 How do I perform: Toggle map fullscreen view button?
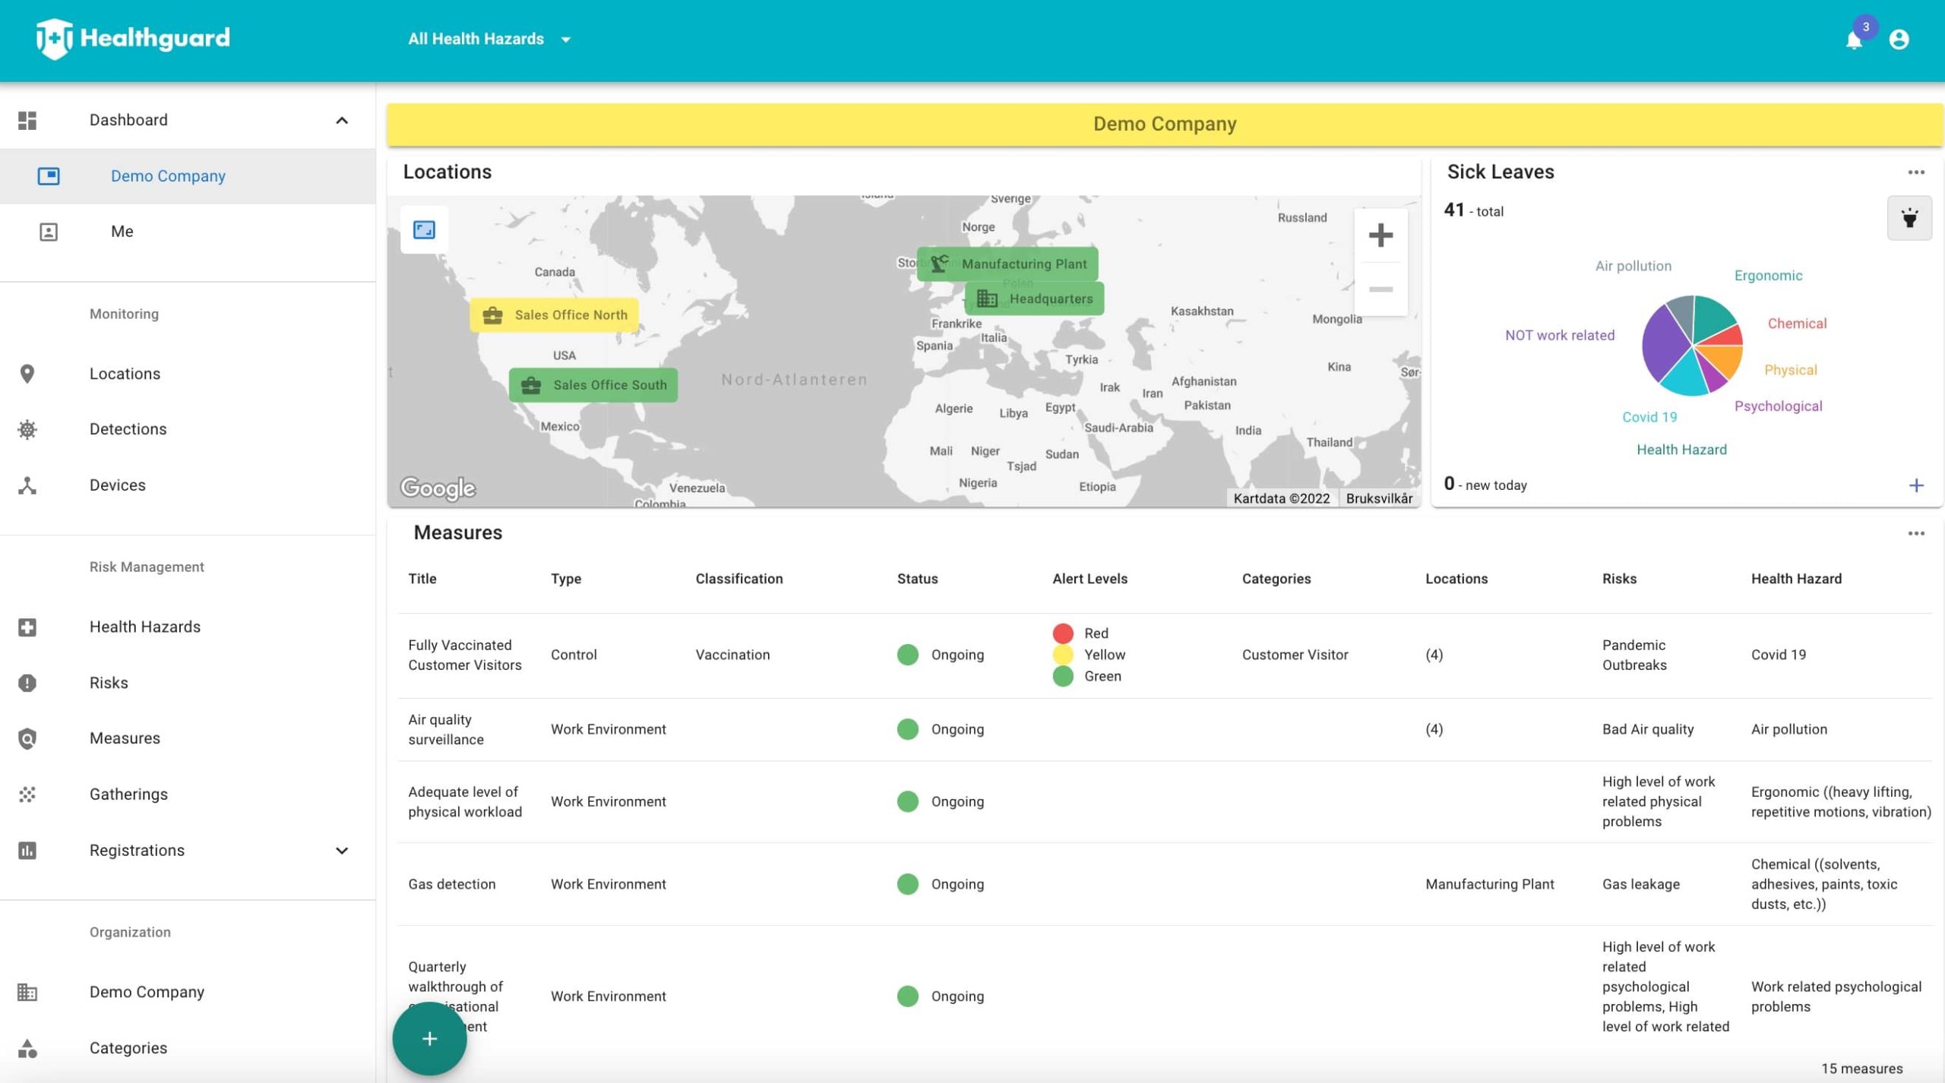click(x=424, y=229)
